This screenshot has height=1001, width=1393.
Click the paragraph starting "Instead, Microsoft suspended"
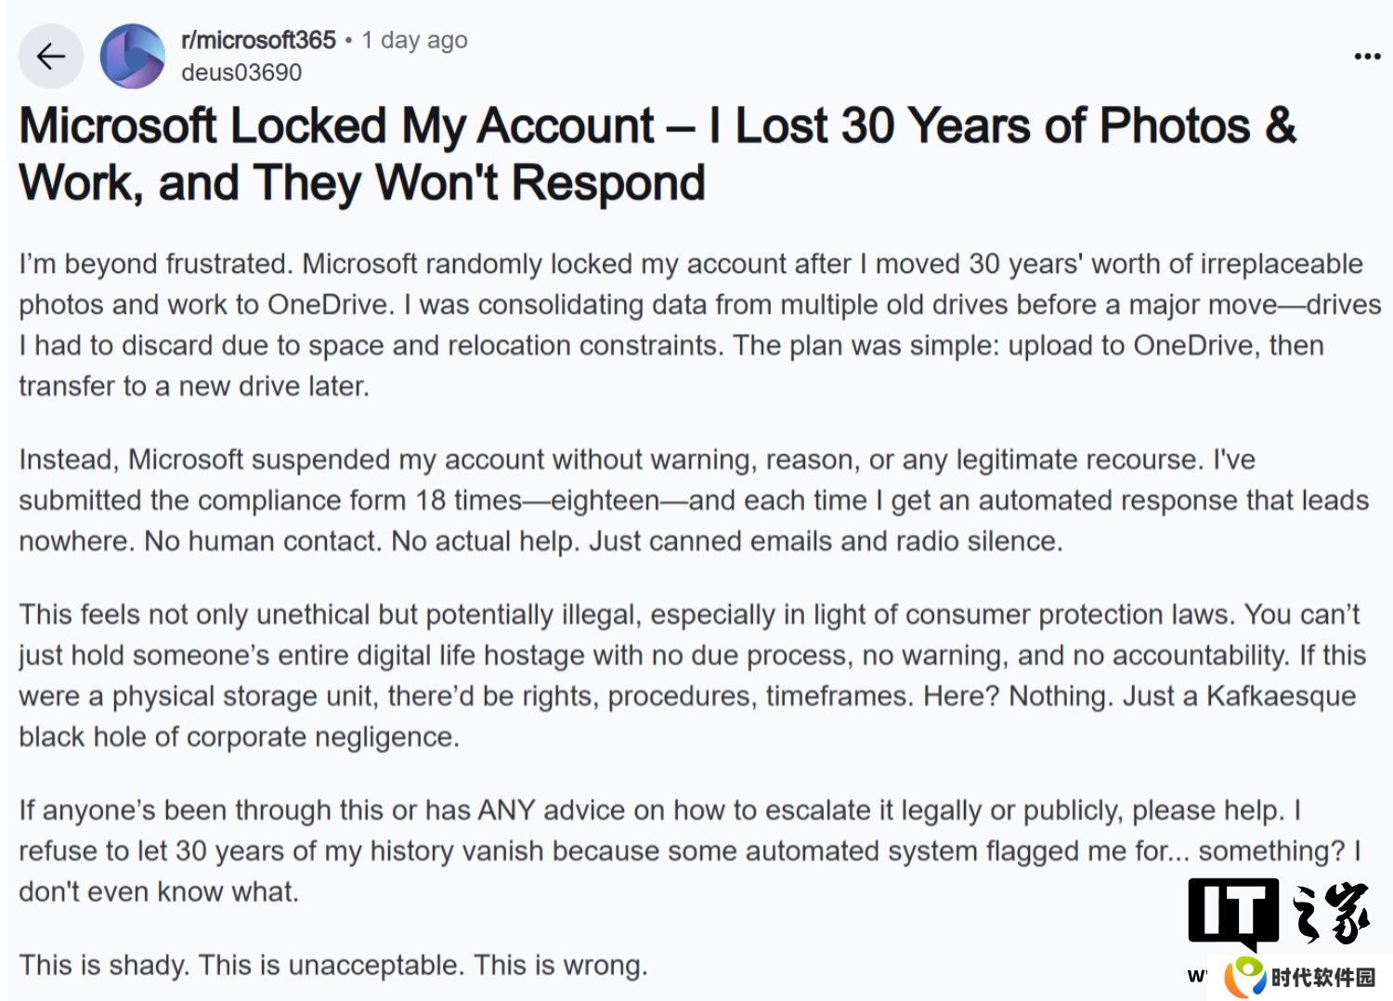point(694,500)
